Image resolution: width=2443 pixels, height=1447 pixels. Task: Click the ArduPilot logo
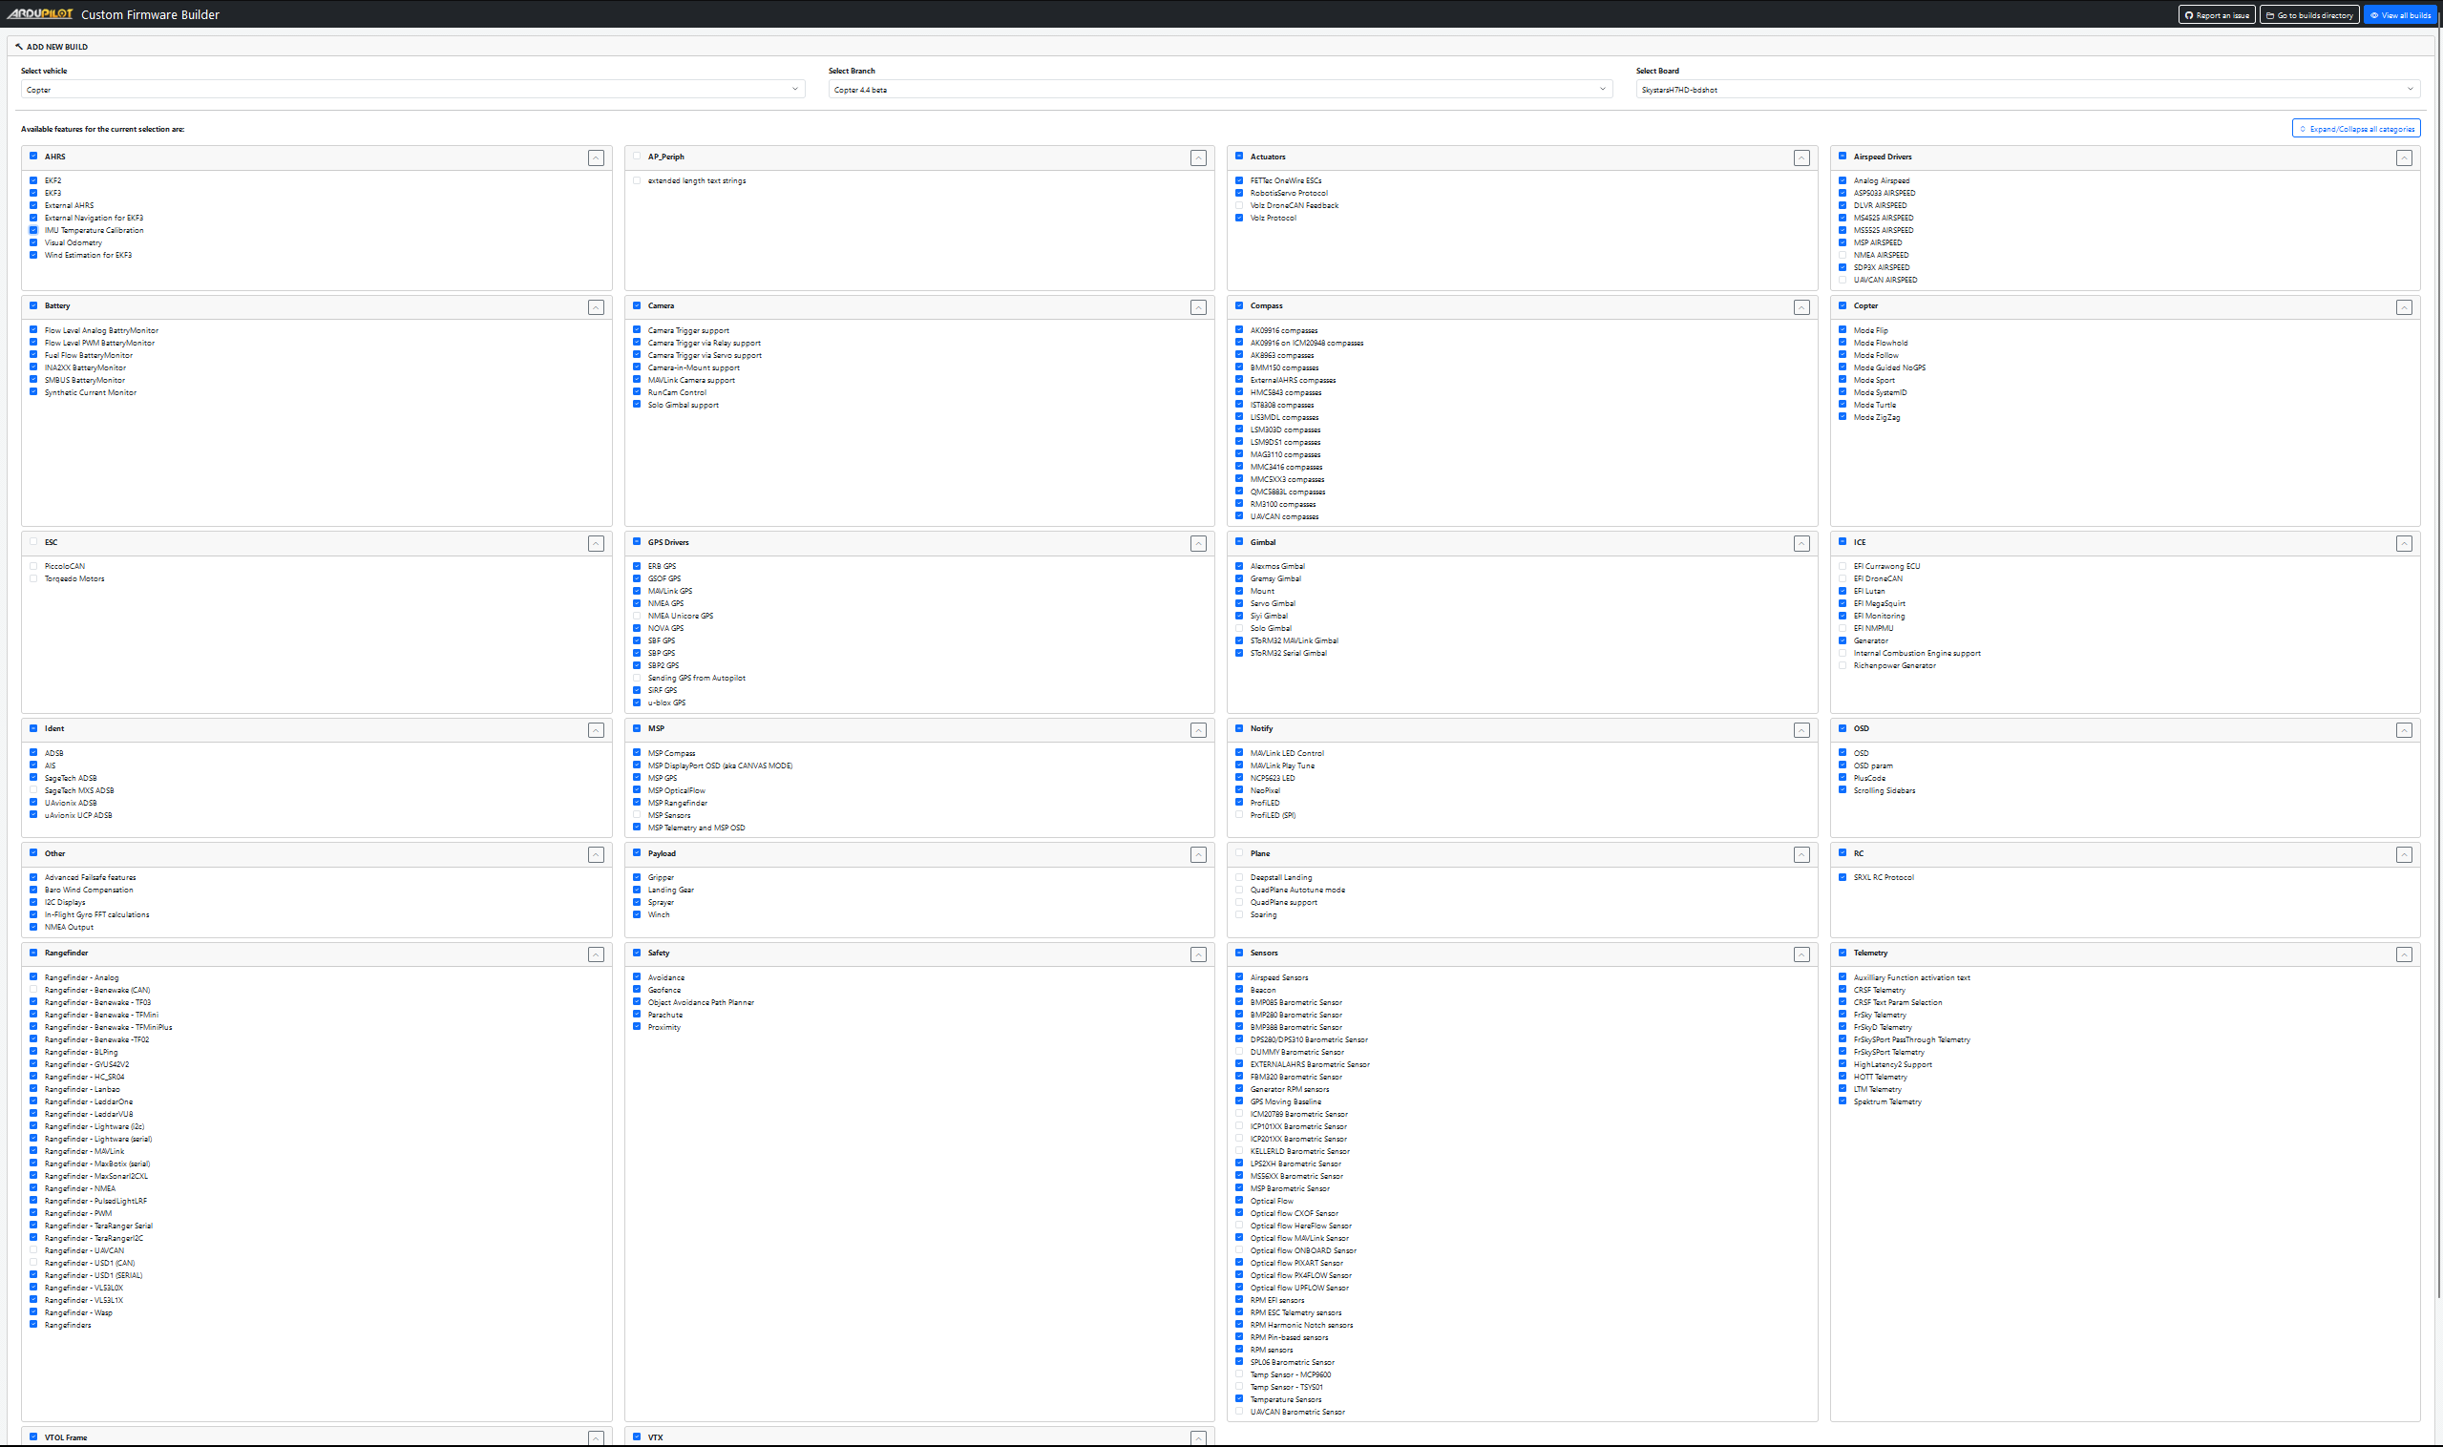pyautogui.click(x=40, y=13)
